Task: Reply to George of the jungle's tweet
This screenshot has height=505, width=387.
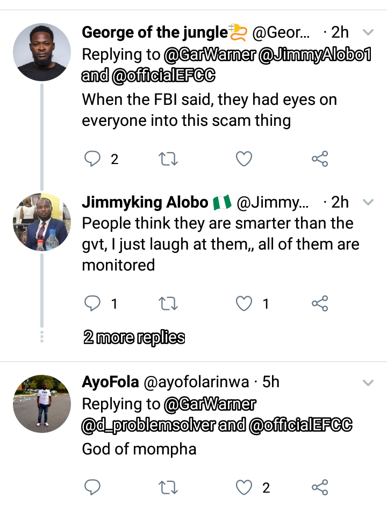Action: pyautogui.click(x=94, y=159)
